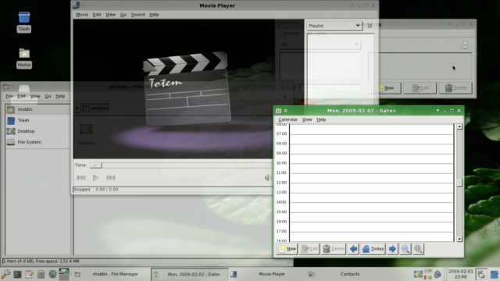Click the 14:00 time slot in Dates

372,207
